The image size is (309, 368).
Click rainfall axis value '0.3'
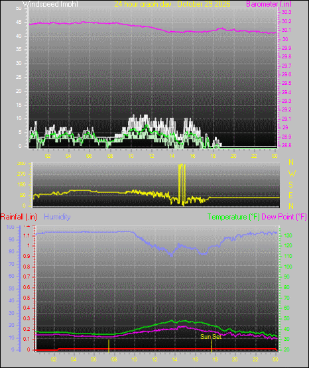[x=27, y=318]
